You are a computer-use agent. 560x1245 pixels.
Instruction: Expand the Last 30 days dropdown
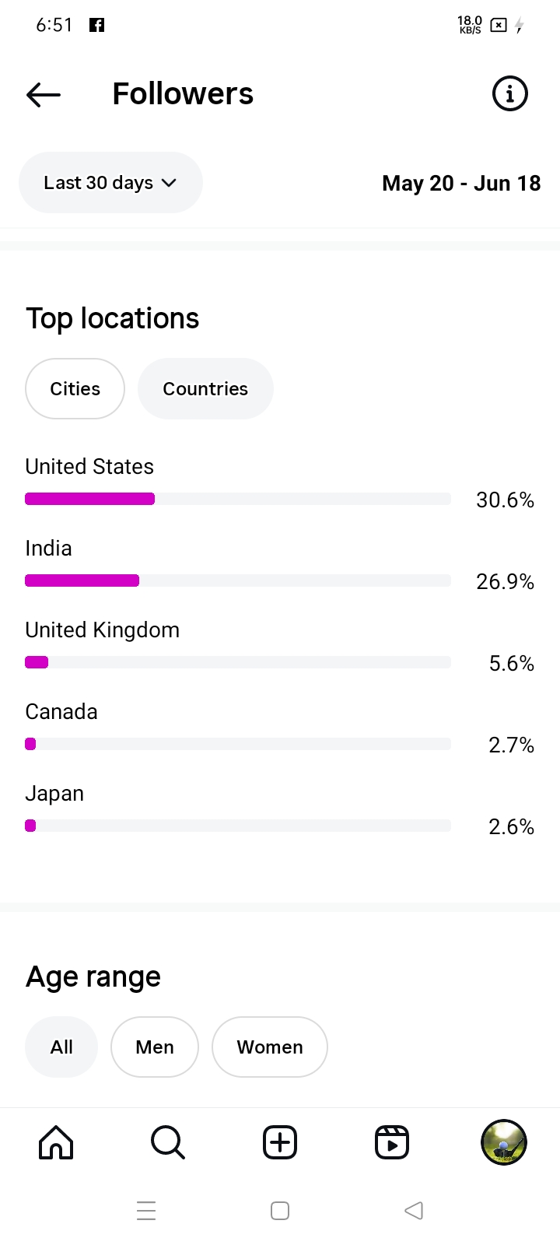99,183
